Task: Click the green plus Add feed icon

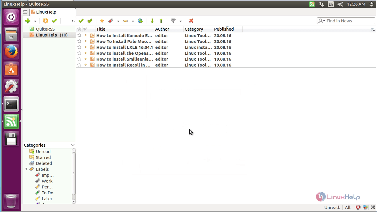Action: tap(28, 21)
